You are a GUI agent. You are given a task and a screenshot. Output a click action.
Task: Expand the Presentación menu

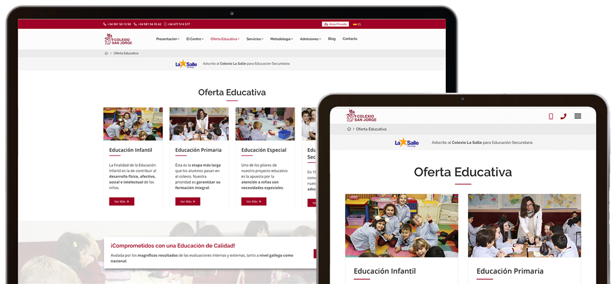(x=167, y=39)
